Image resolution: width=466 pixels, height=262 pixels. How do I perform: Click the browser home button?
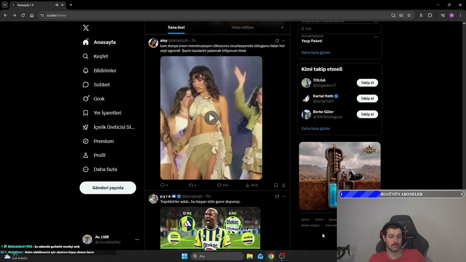(32, 15)
